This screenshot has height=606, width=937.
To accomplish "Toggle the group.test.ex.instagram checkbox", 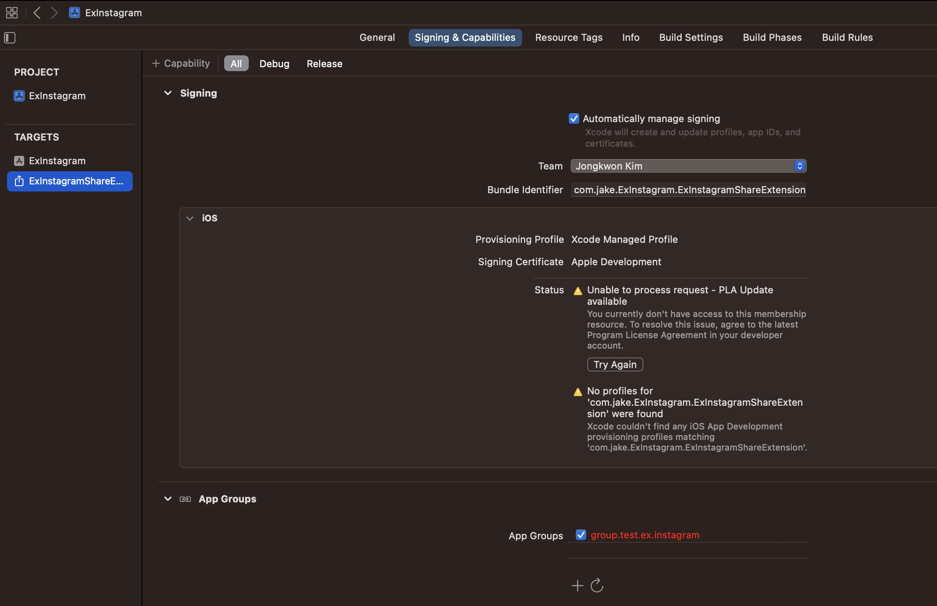I will point(581,535).
